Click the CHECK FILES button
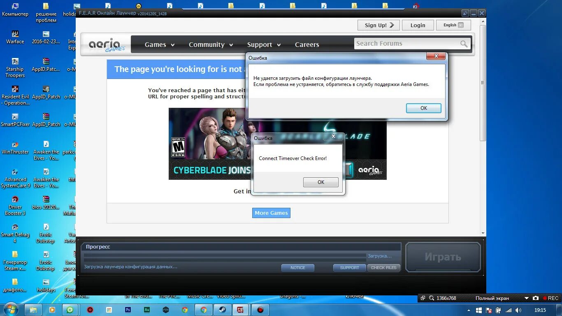The width and height of the screenshot is (562, 316). 384,268
